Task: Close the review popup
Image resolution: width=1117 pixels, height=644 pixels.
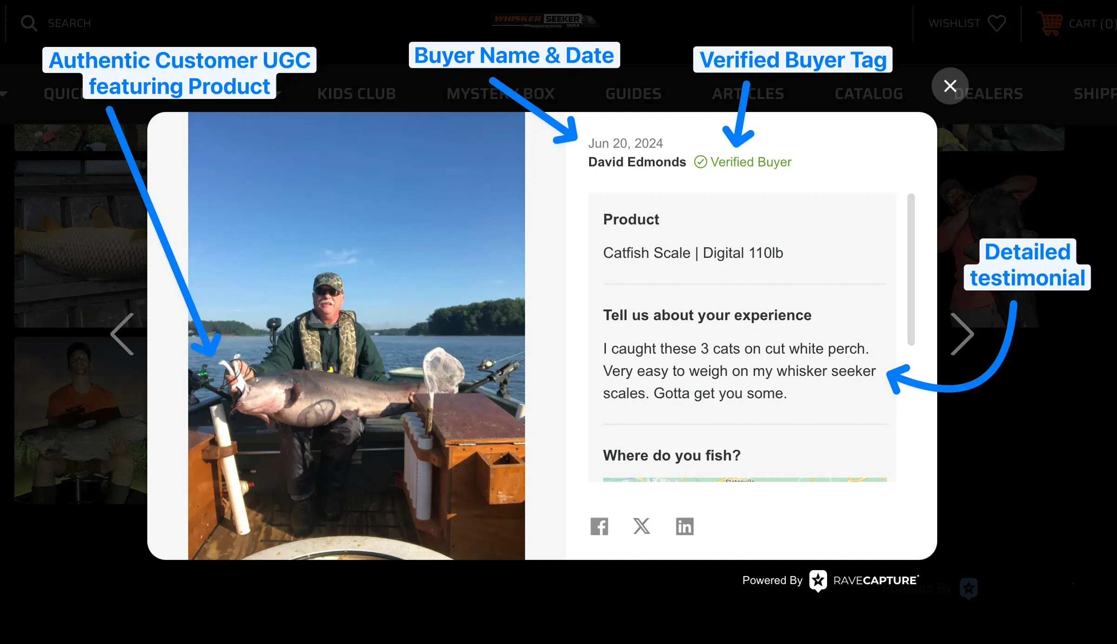Action: [950, 85]
